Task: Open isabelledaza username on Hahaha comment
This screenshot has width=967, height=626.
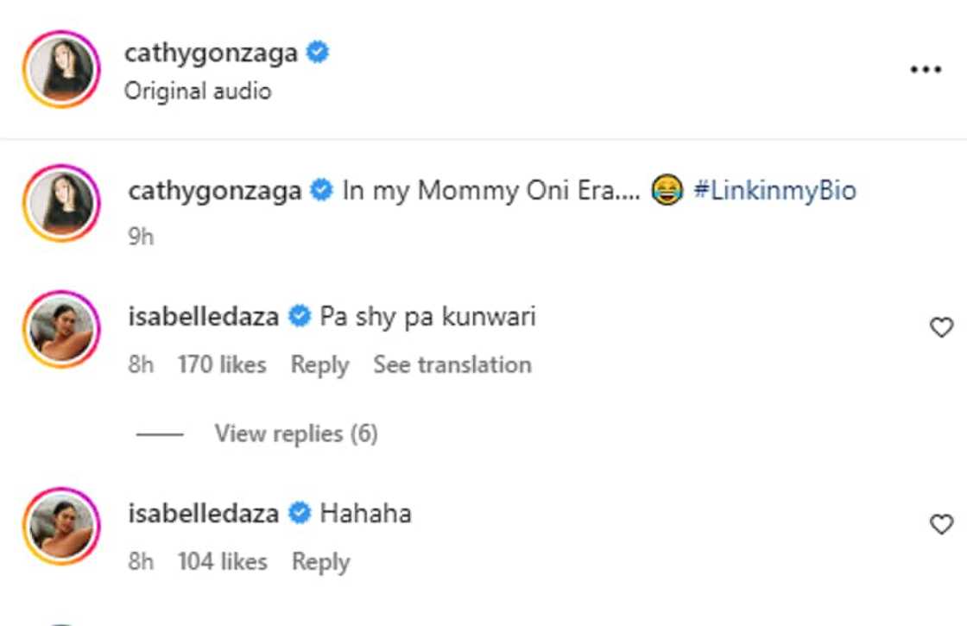Action: click(x=203, y=514)
